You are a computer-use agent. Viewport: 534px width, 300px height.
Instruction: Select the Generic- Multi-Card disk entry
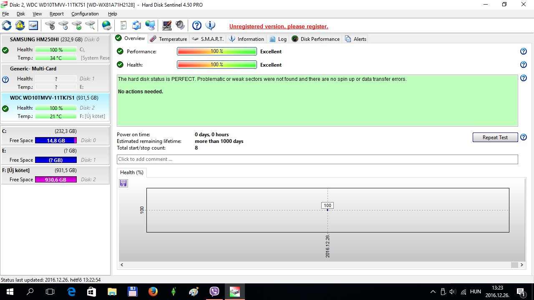tap(55, 77)
